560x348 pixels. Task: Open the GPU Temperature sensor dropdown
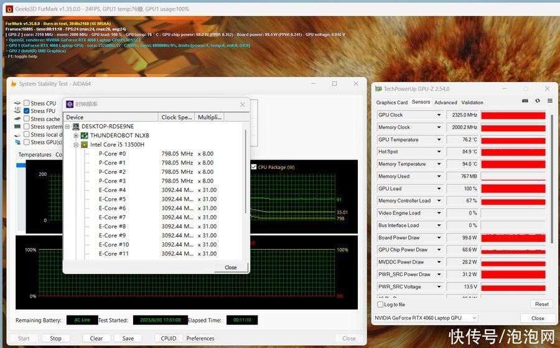(x=439, y=139)
